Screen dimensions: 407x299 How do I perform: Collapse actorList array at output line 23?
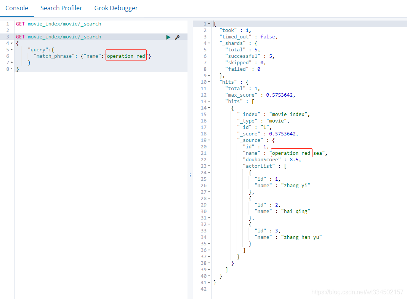(x=209, y=166)
